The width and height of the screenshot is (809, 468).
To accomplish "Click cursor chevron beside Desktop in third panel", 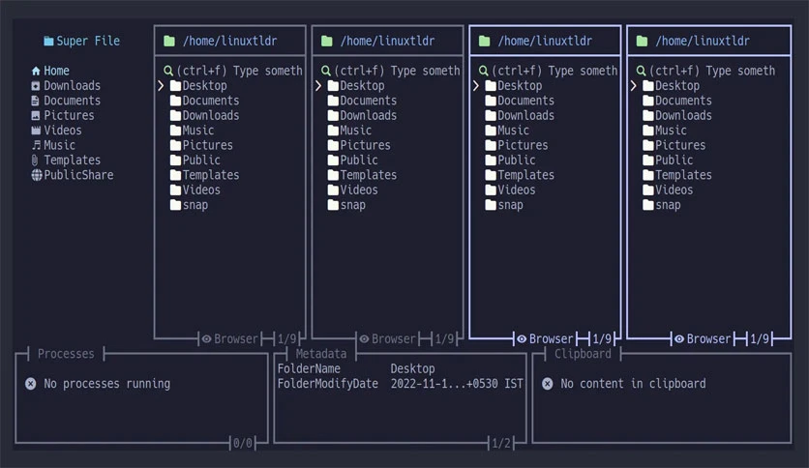I will pyautogui.click(x=476, y=85).
